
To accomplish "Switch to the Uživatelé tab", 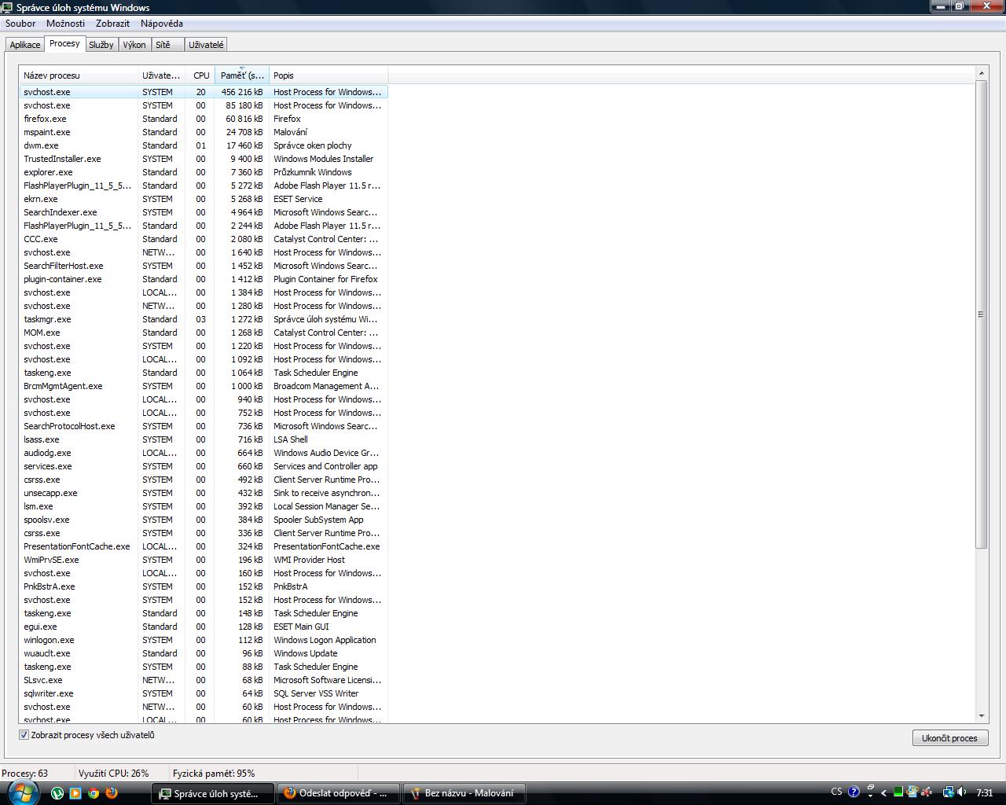I will pyautogui.click(x=206, y=45).
